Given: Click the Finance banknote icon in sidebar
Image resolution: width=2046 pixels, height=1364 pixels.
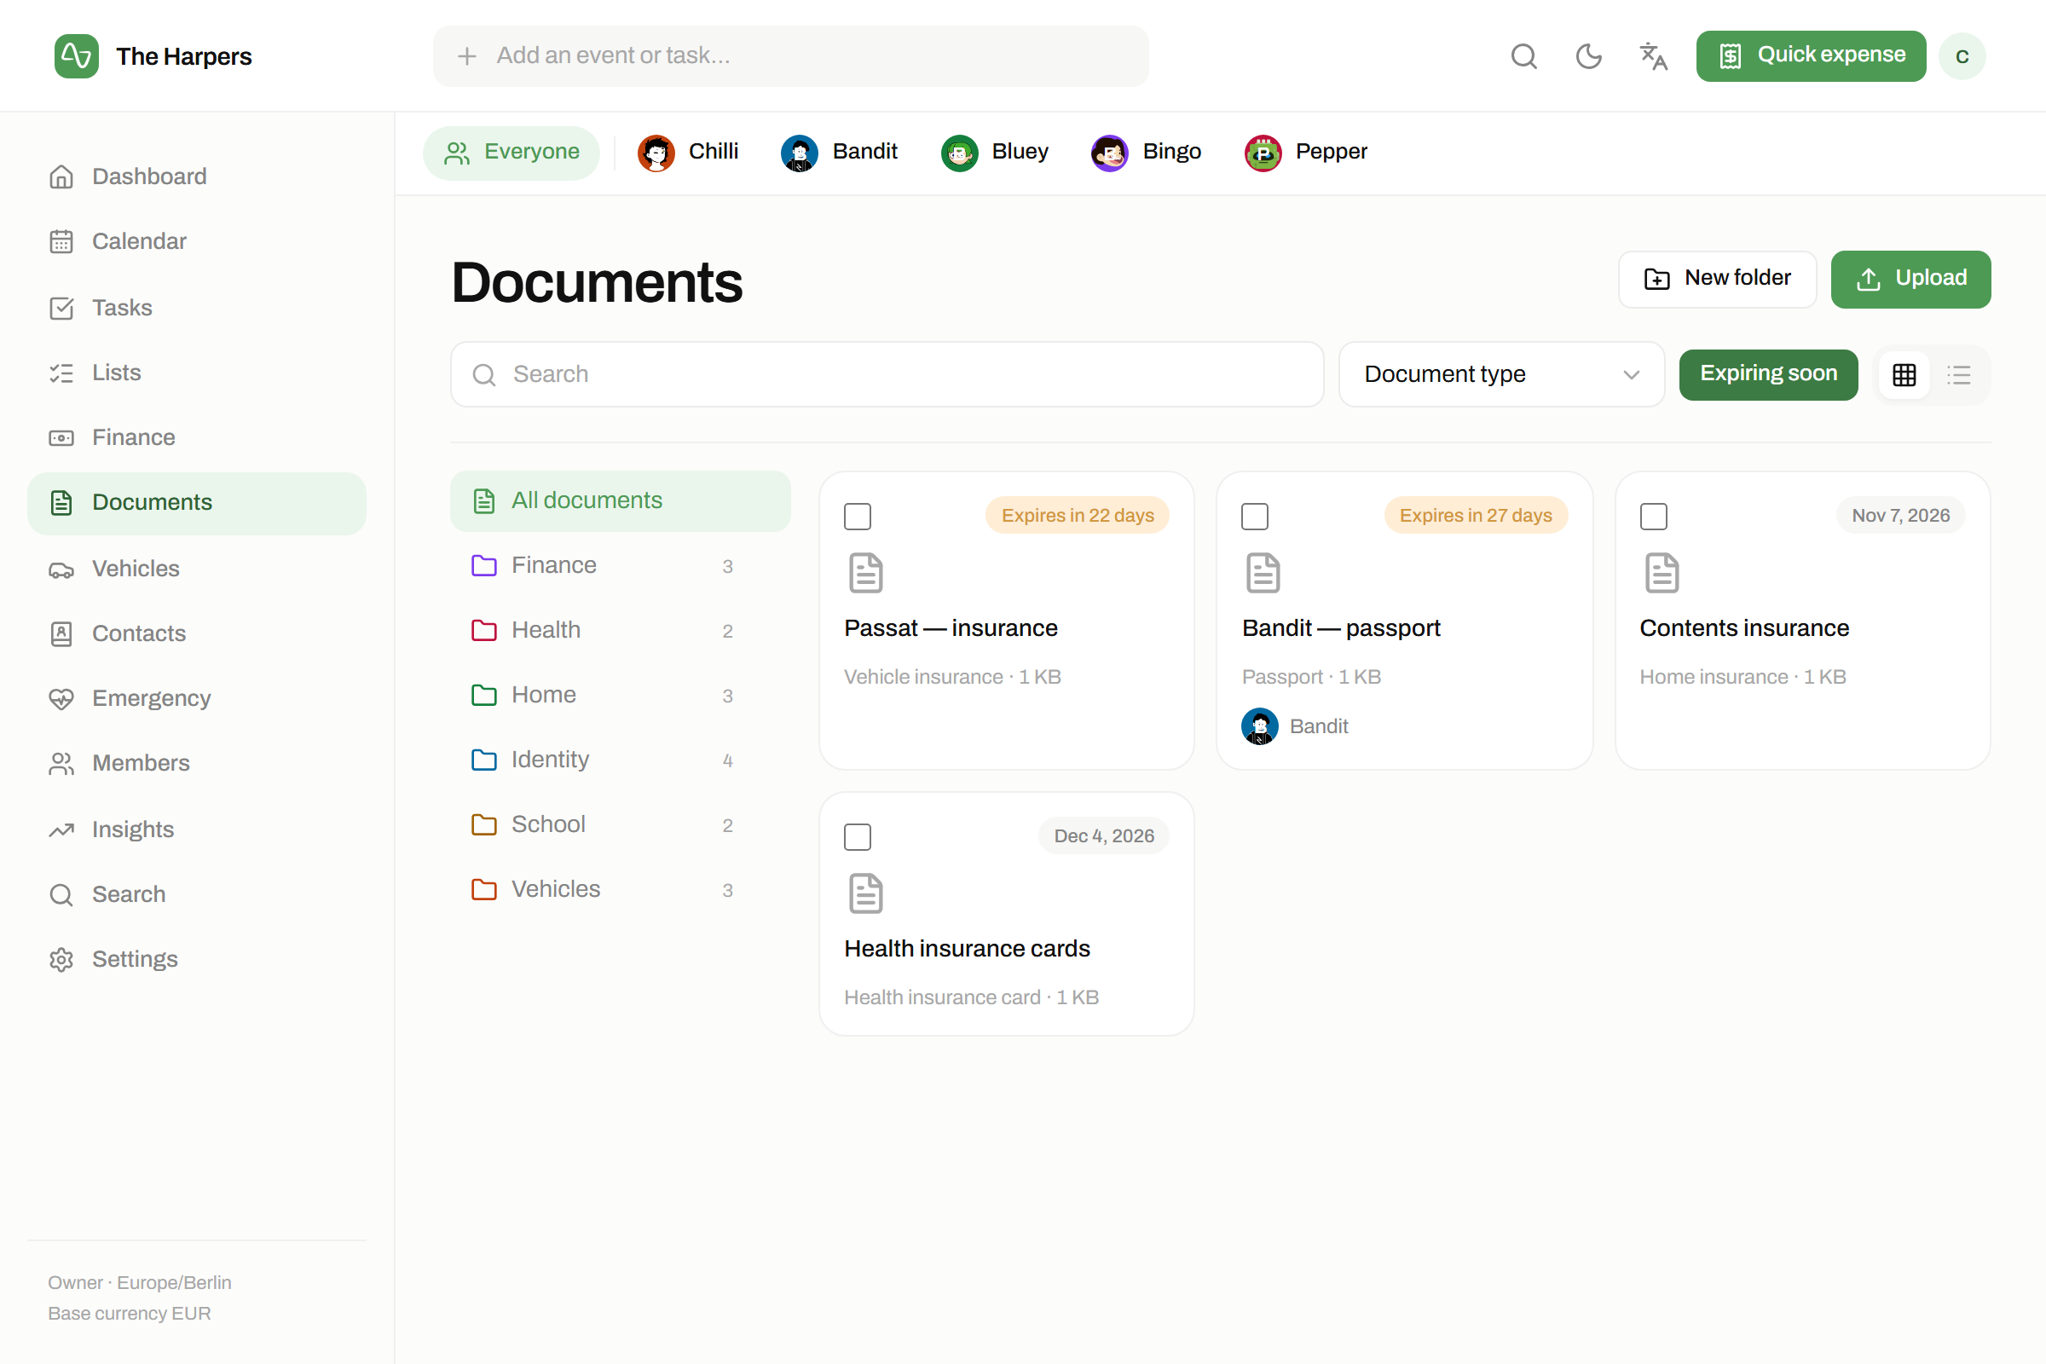Looking at the screenshot, I should coord(61,437).
